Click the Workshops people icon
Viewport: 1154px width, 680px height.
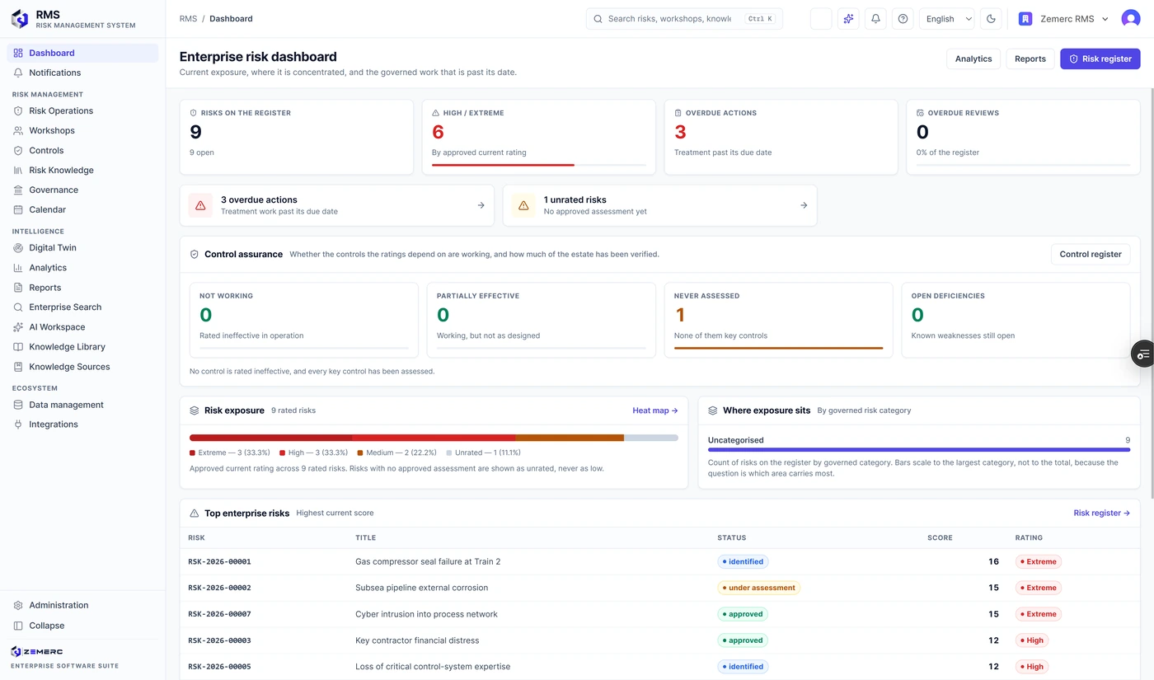[18, 131]
